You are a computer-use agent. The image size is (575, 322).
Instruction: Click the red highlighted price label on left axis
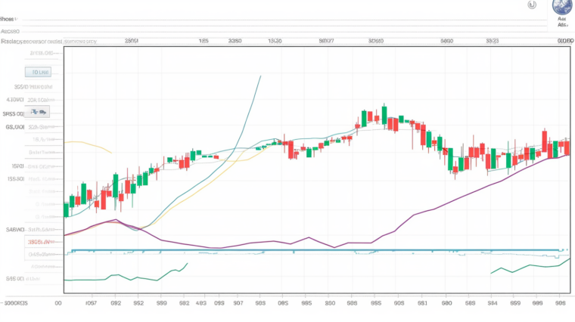pyautogui.click(x=38, y=241)
